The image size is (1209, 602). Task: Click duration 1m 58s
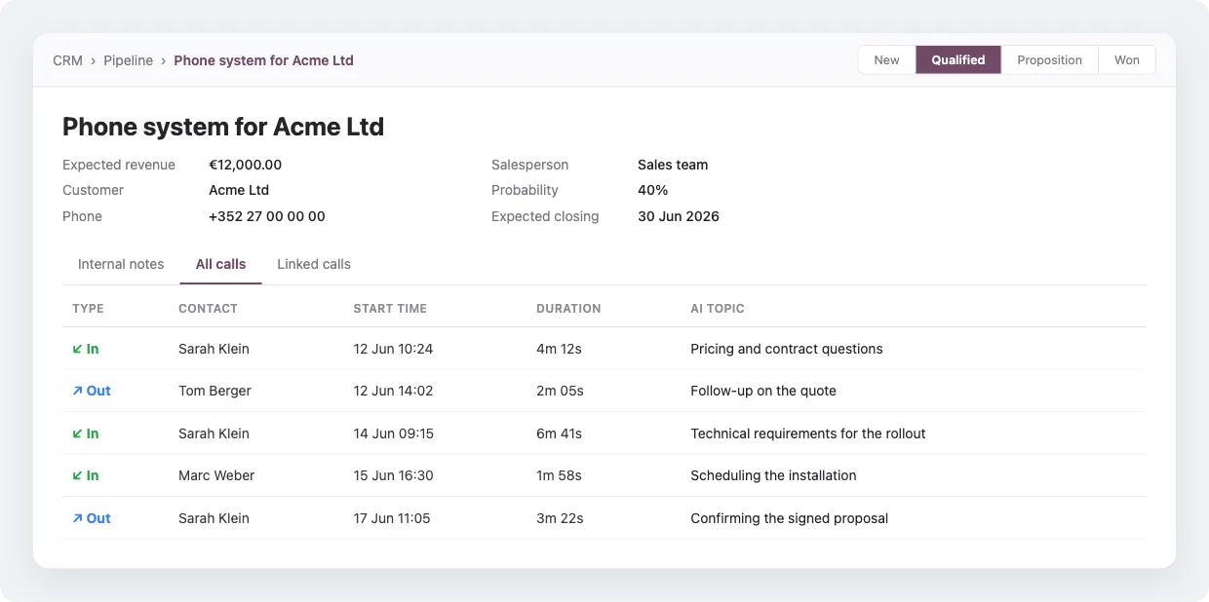coord(559,475)
